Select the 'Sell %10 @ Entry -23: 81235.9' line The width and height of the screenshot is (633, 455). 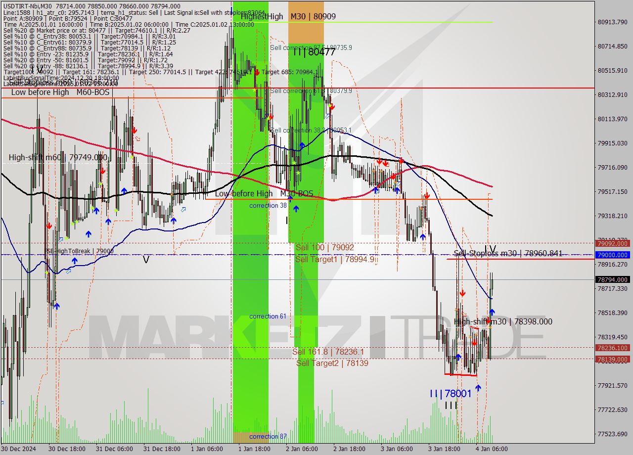88,53
